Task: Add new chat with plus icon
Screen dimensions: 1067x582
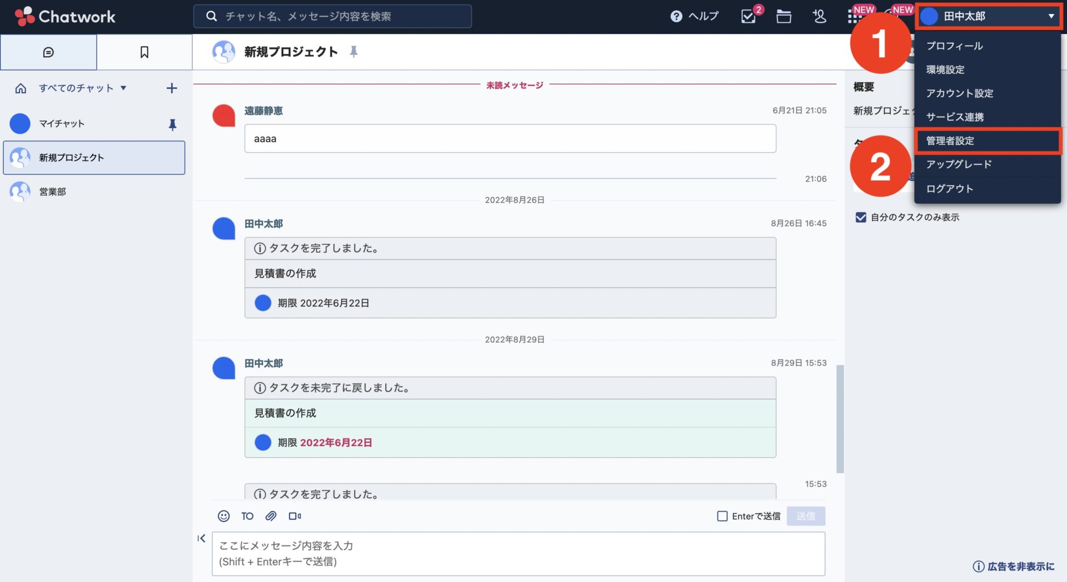Action: click(172, 88)
